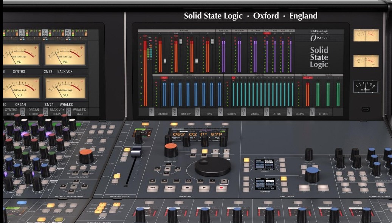The width and height of the screenshot is (392, 223).
Task: Tap the Detail Step Navigator center button
Action: [74, 186]
